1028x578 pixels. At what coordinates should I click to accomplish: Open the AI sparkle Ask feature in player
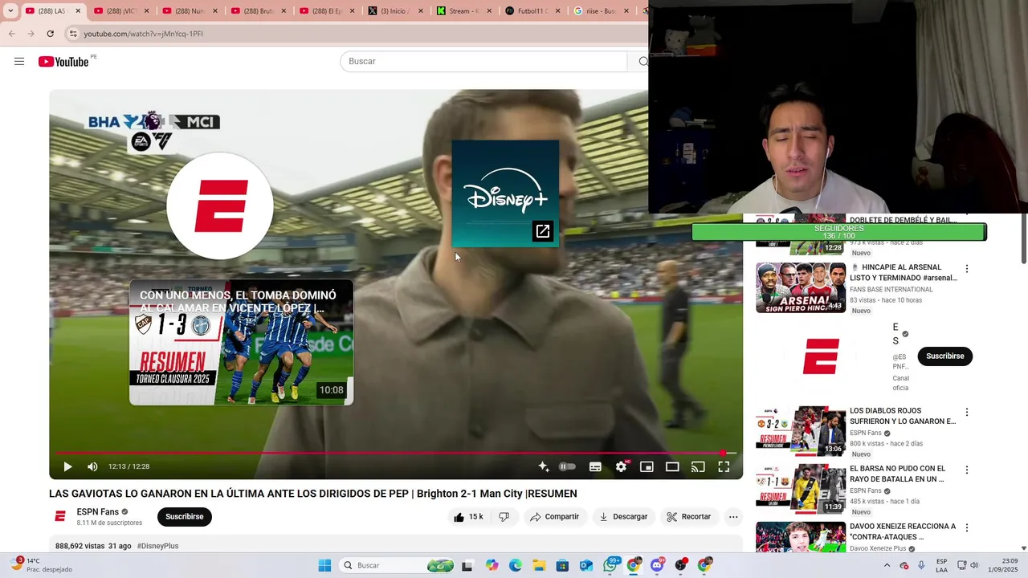pos(544,466)
